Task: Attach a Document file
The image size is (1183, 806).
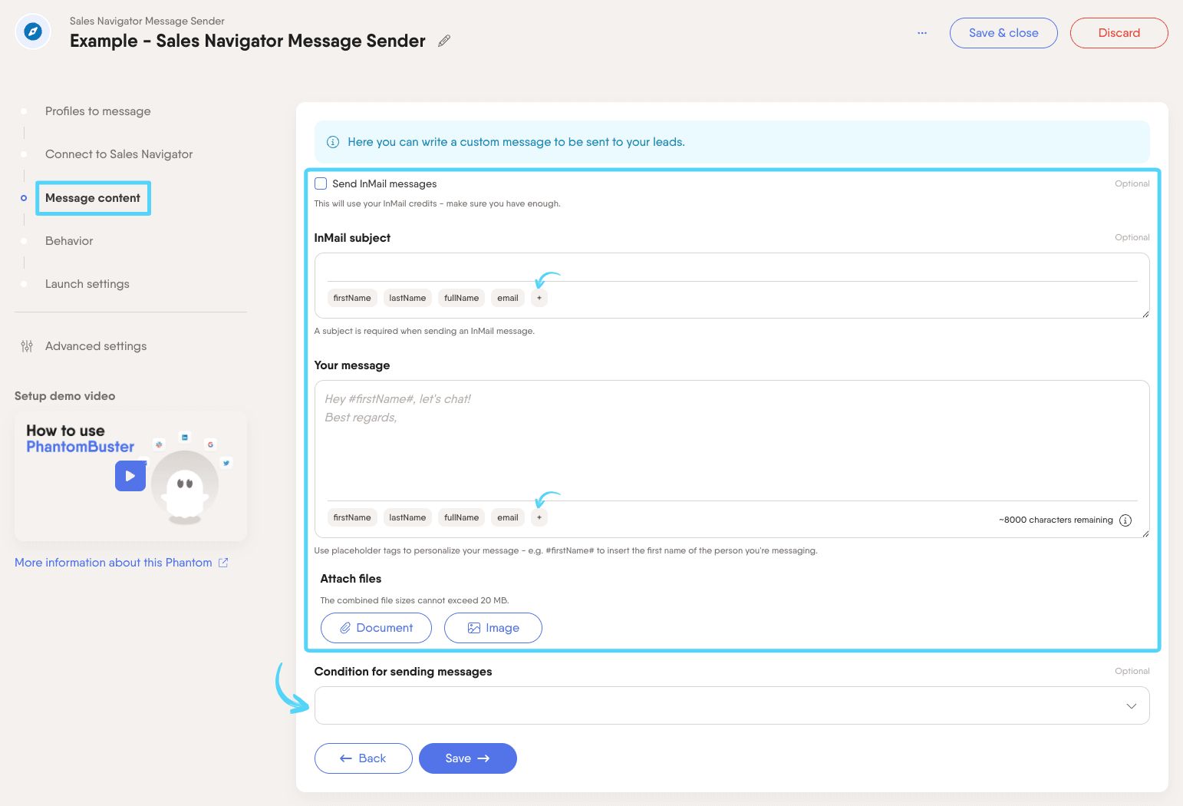Action: [376, 628]
